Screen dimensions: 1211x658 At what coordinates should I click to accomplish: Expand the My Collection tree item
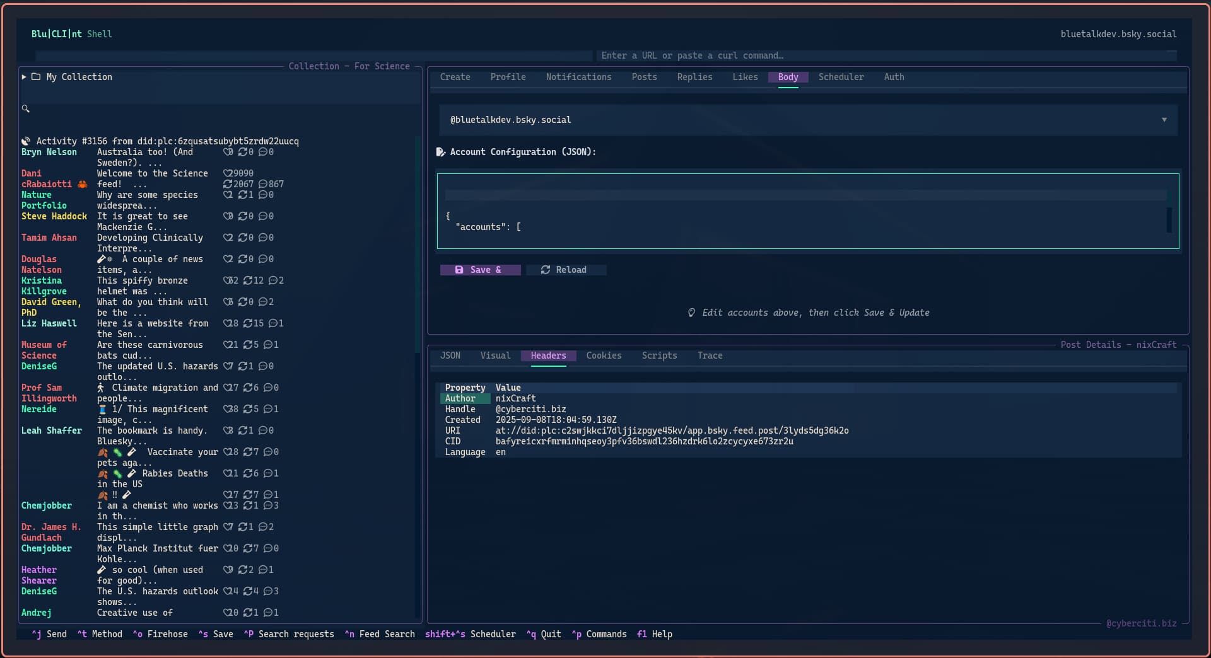(24, 77)
